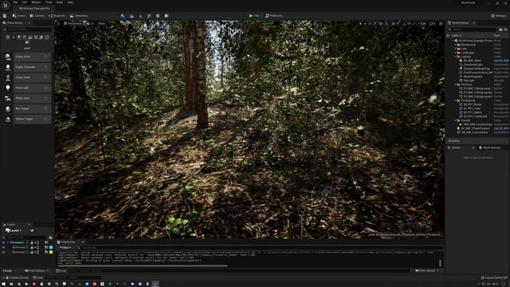
Task: Open the Build menu
Action: click(60, 2)
